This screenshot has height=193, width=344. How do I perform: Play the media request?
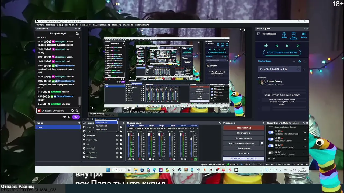[x=287, y=46]
